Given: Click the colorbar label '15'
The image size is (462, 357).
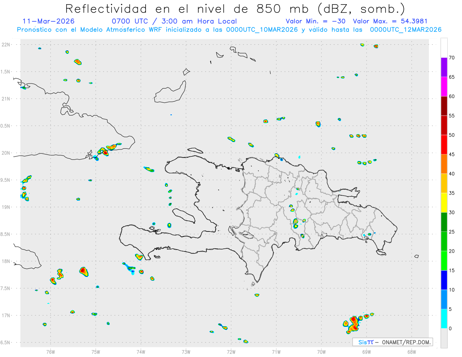Looking at the screenshot, I should (x=452, y=270).
